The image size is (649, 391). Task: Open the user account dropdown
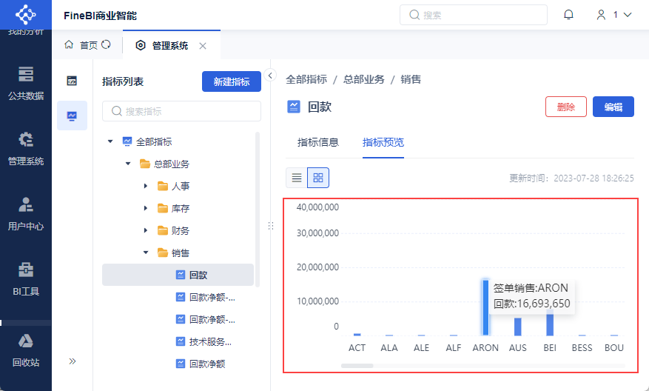click(614, 15)
